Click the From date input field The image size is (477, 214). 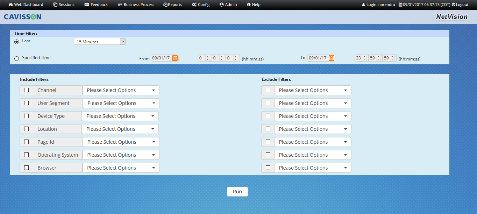point(161,58)
